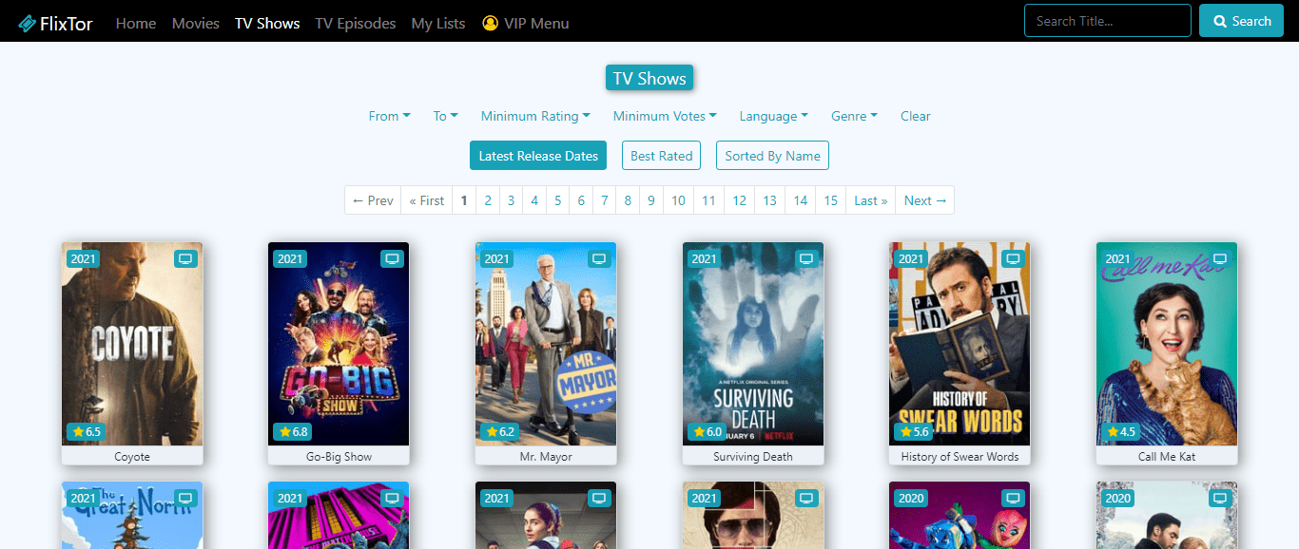The width and height of the screenshot is (1299, 549).
Task: Expand the Minimum Rating filter
Action: [x=535, y=116]
